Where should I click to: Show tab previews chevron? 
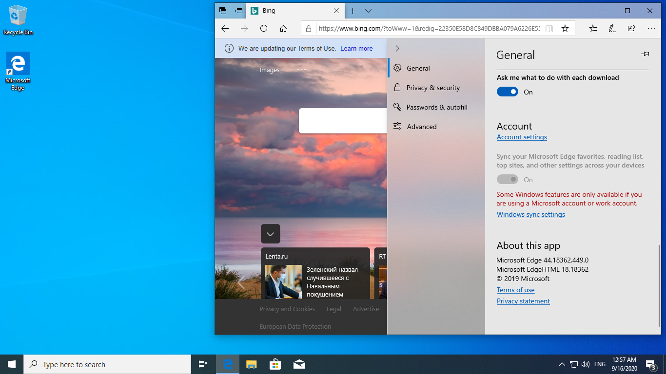pos(368,11)
